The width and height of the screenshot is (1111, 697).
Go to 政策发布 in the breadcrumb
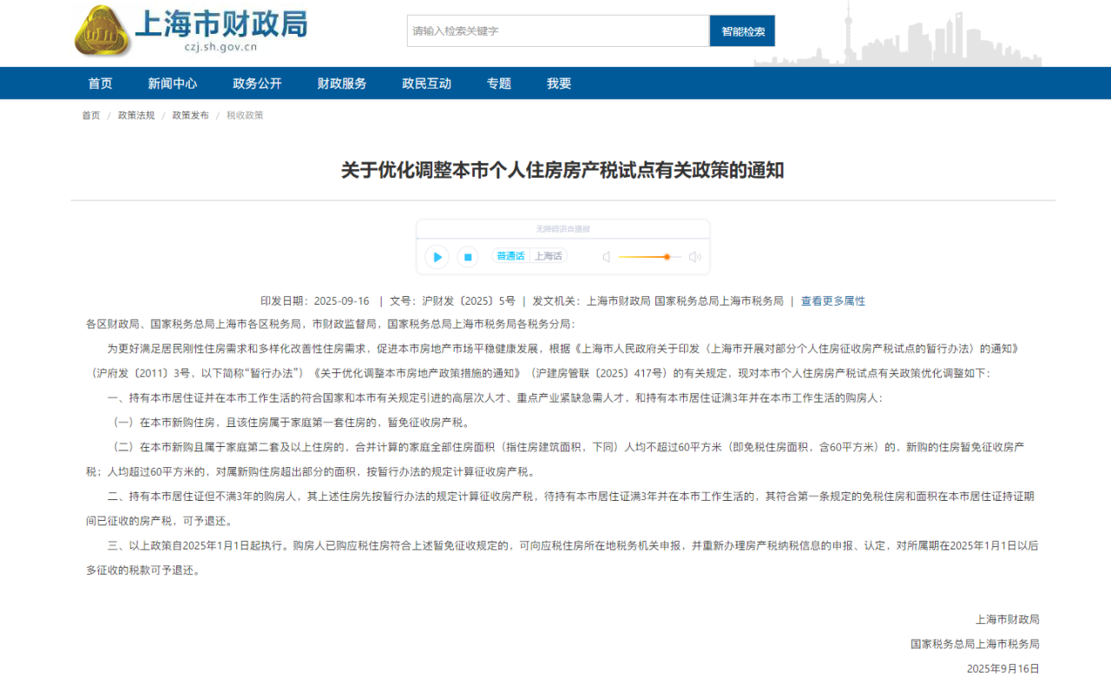click(x=190, y=115)
